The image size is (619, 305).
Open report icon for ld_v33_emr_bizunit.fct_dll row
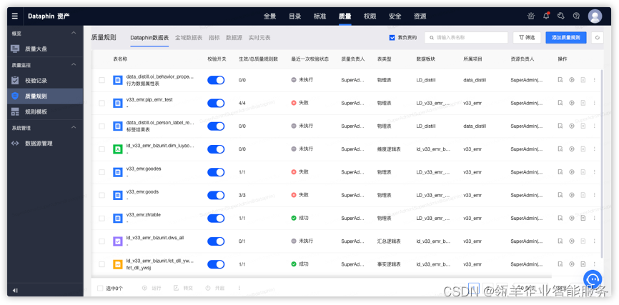(583, 264)
